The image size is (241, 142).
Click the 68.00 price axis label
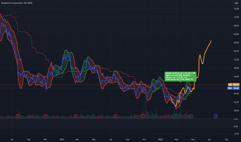(236, 26)
